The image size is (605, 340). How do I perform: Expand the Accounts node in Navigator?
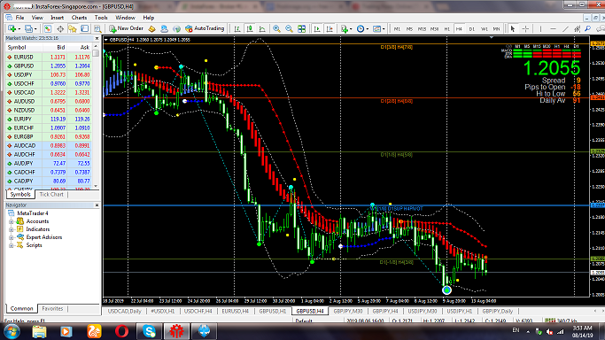click(x=11, y=221)
